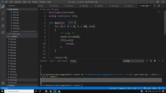Change indentation via Spaces: 4
Viewport: 166px width, 93px height.
[122, 88]
